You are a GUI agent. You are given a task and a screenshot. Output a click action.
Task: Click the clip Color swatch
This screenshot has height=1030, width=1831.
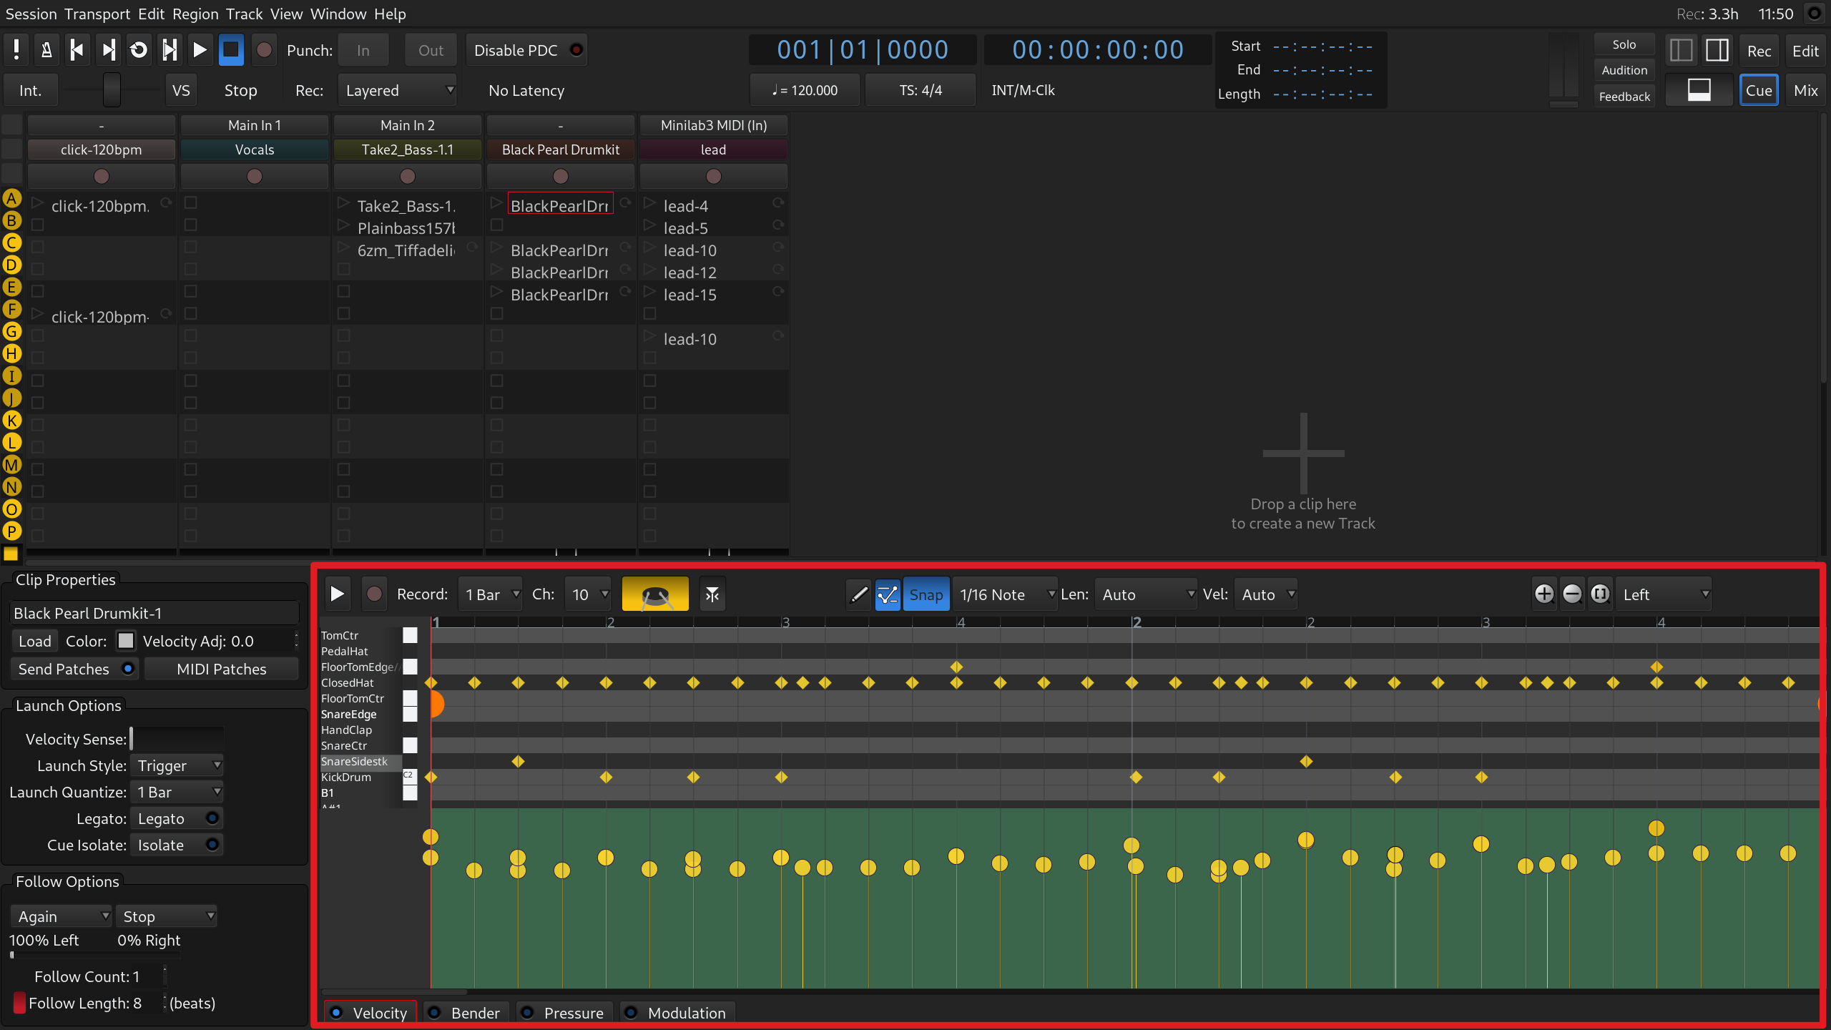coord(126,641)
